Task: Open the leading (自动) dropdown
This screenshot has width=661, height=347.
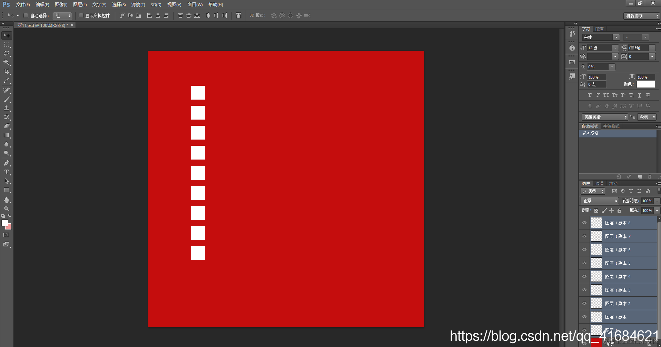Action: tap(652, 48)
